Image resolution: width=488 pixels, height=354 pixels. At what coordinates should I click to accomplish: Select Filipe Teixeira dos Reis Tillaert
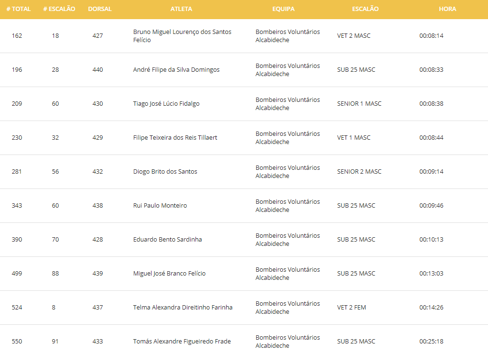[x=175, y=138]
